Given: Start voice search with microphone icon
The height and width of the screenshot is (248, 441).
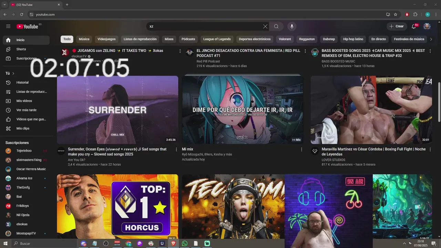Looking at the screenshot, I should (292, 27).
